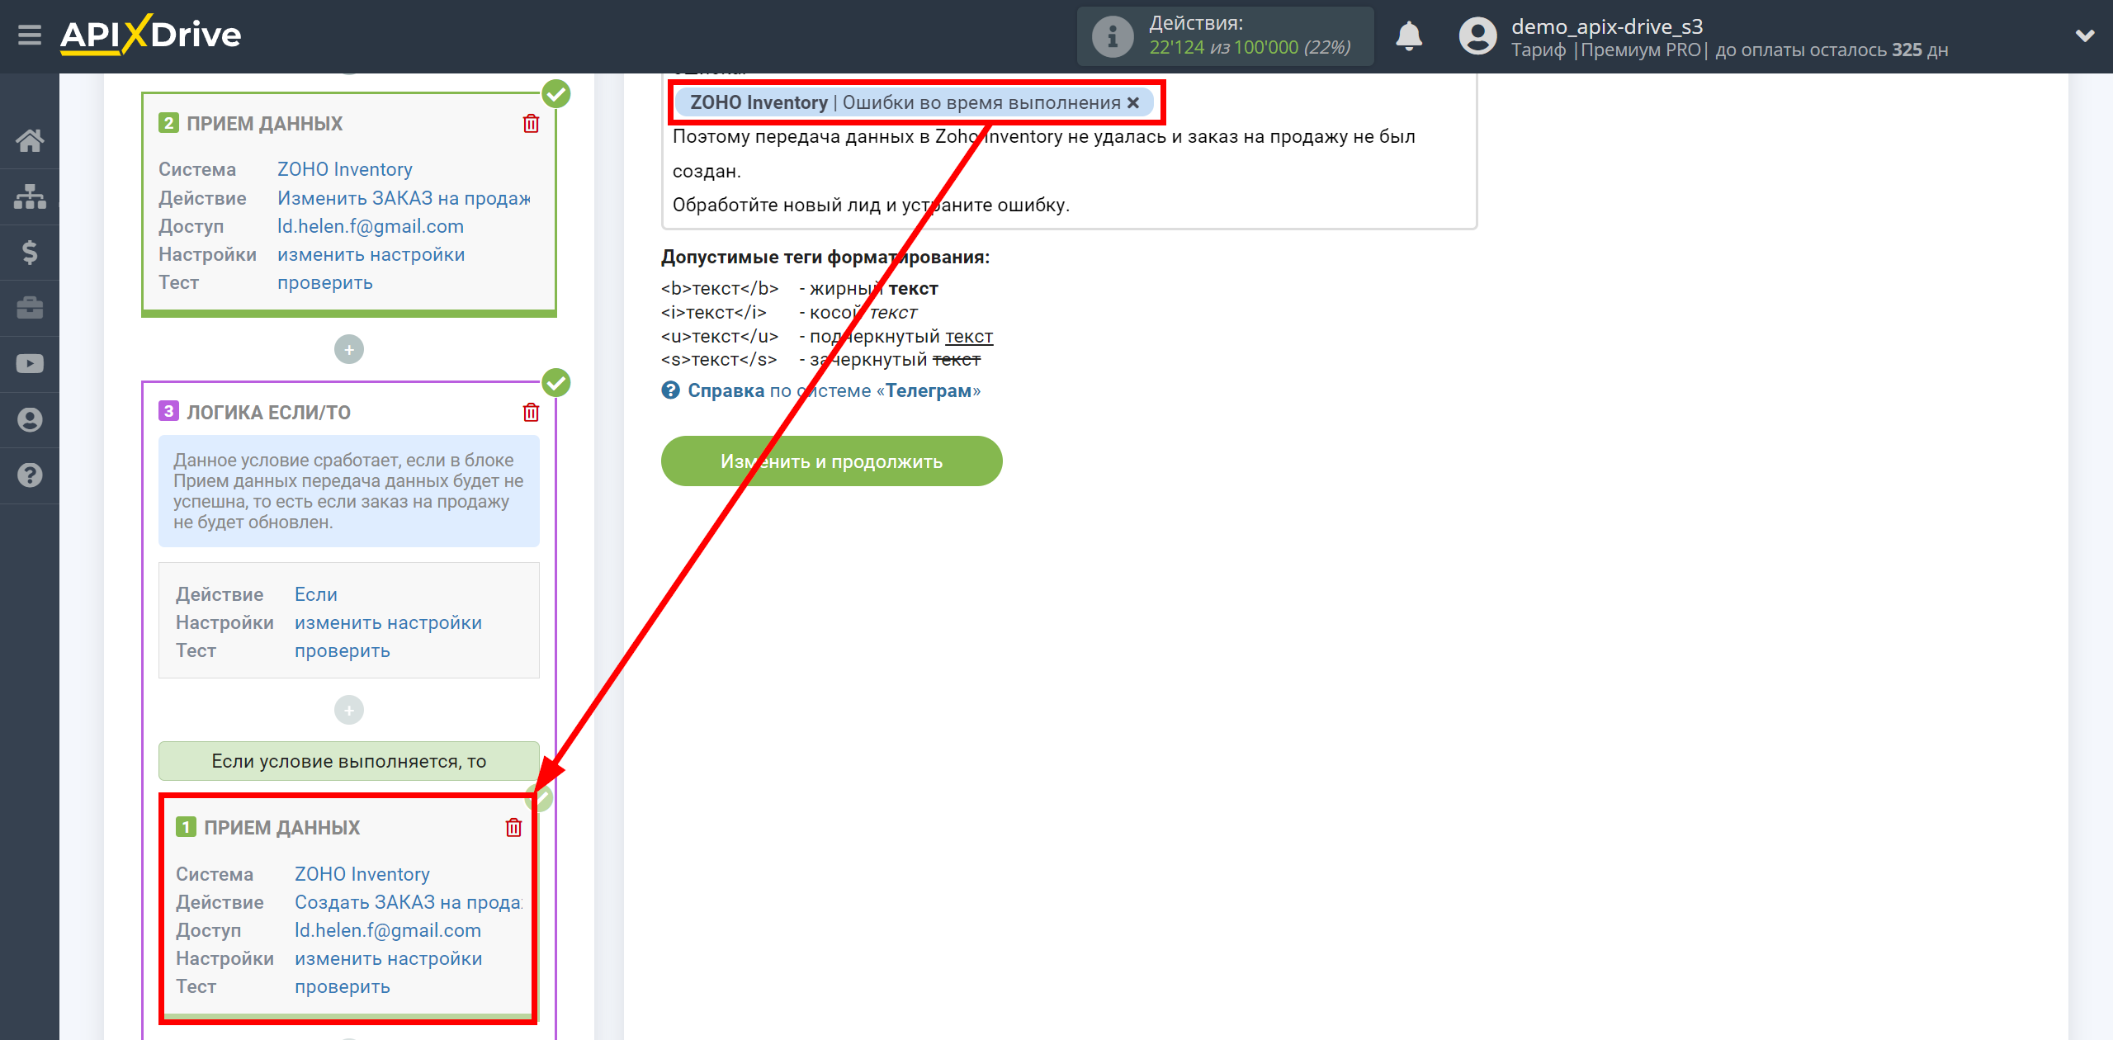Click Если action link

[x=316, y=594]
